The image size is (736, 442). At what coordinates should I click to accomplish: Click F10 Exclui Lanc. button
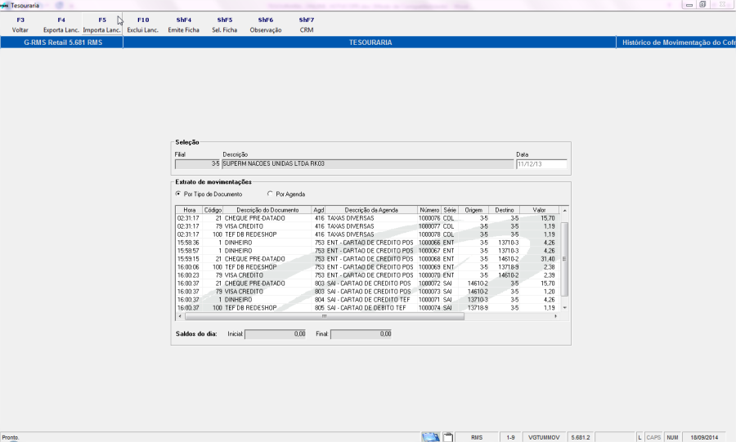click(142, 25)
